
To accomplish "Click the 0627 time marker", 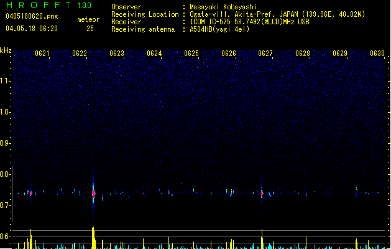I will 265,54.
